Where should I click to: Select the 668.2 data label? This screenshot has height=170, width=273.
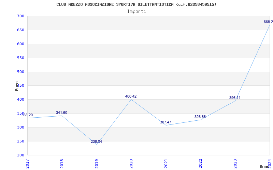point(268,22)
